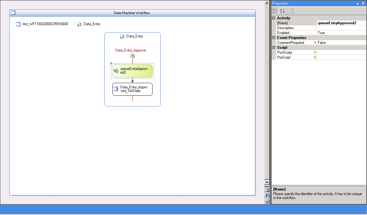This screenshot has width=367, height=215.
Task: Click the binoculars icon below the scrollbar
Action: (x=267, y=195)
